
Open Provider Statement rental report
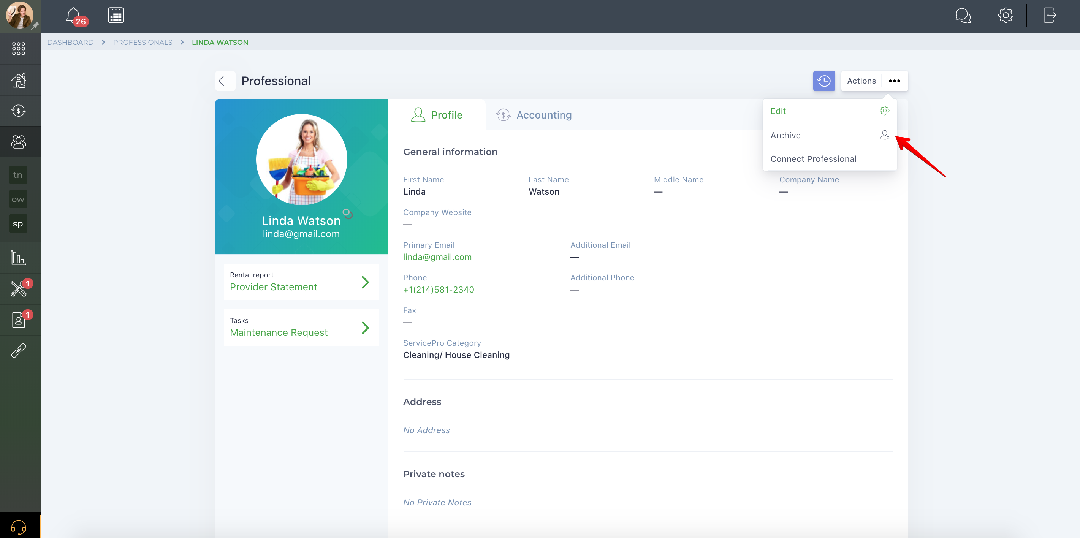coord(301,282)
